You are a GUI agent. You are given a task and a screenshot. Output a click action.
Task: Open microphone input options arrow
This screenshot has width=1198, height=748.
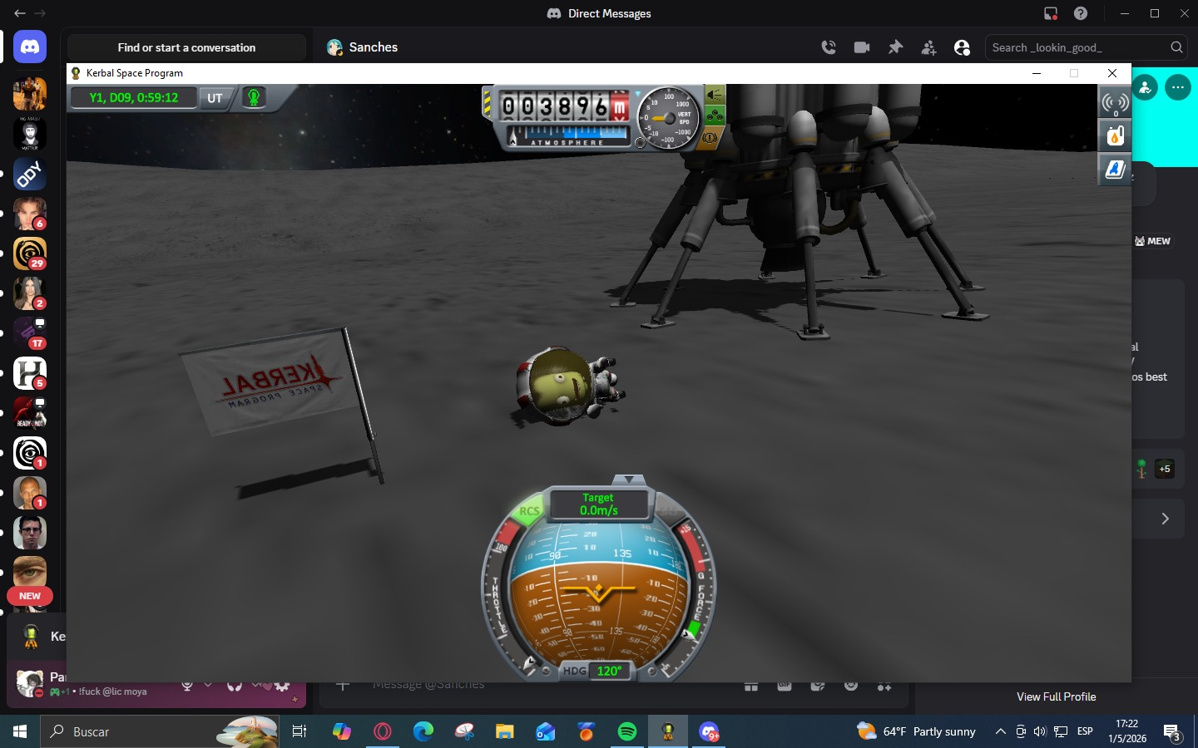(x=208, y=685)
